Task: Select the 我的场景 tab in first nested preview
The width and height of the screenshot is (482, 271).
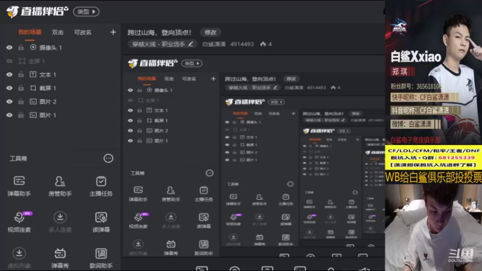Action: (x=146, y=79)
